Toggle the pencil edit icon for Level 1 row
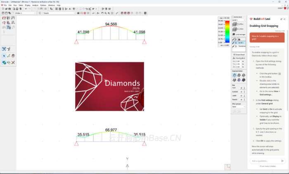Image resolution: width=289 pixels, height=174 pixels. pyautogui.click(x=233, y=43)
